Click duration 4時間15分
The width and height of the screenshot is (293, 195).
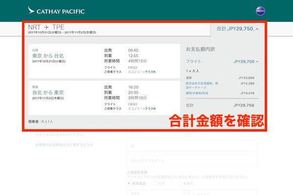pos(137,61)
